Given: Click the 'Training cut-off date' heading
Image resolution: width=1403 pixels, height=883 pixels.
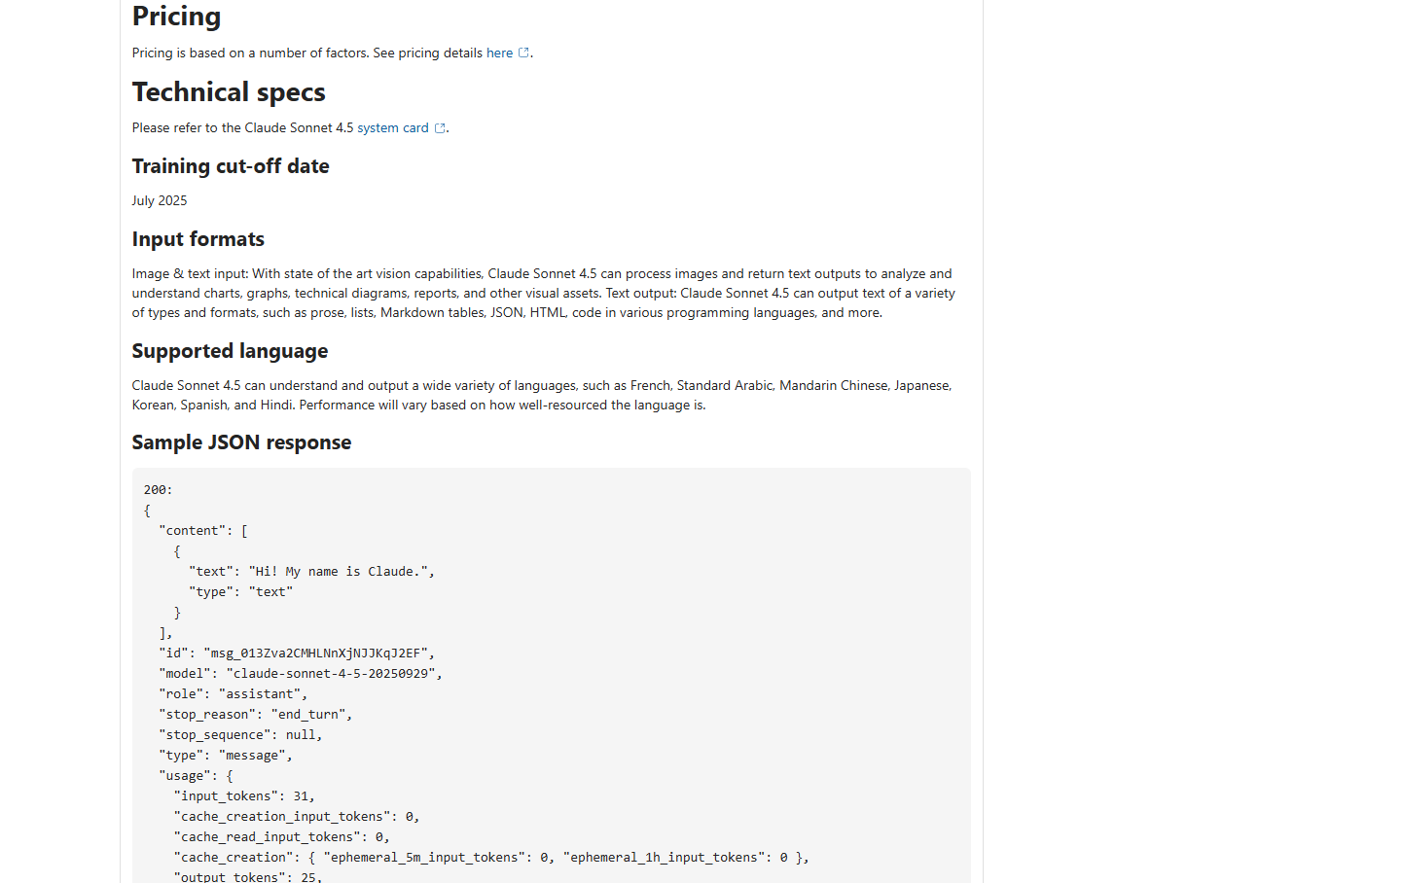Looking at the screenshot, I should point(231,166).
